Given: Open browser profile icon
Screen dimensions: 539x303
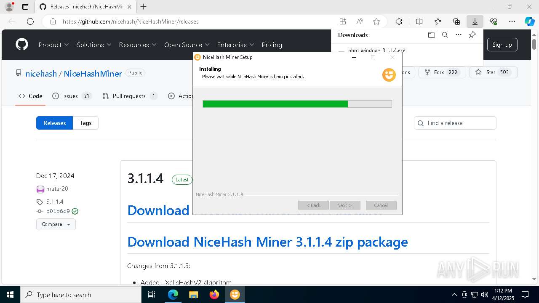Looking at the screenshot, I should [9, 7].
